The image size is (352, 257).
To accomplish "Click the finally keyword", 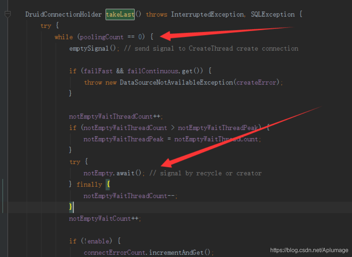I will [89, 185].
